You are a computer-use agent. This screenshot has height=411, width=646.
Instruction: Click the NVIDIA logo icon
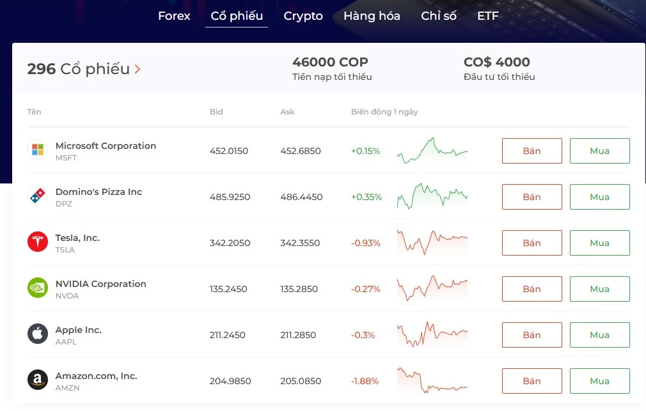point(38,289)
